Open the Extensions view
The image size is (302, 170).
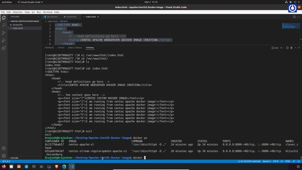[4, 48]
